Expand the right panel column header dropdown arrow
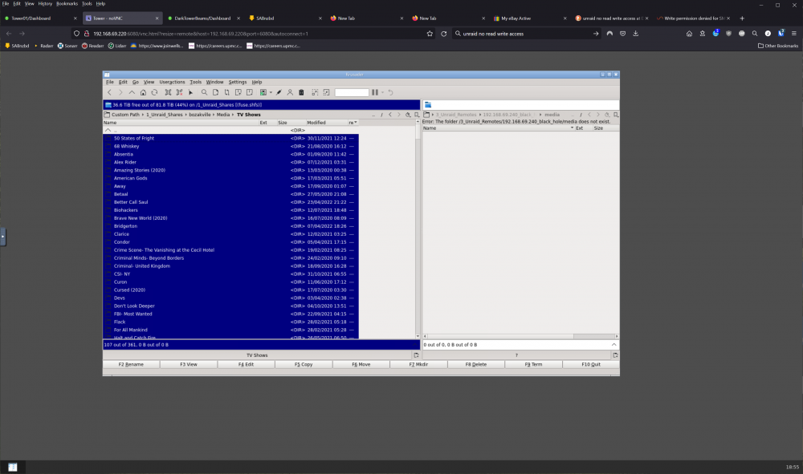Screen dimensions: 803x474 (x=572, y=128)
